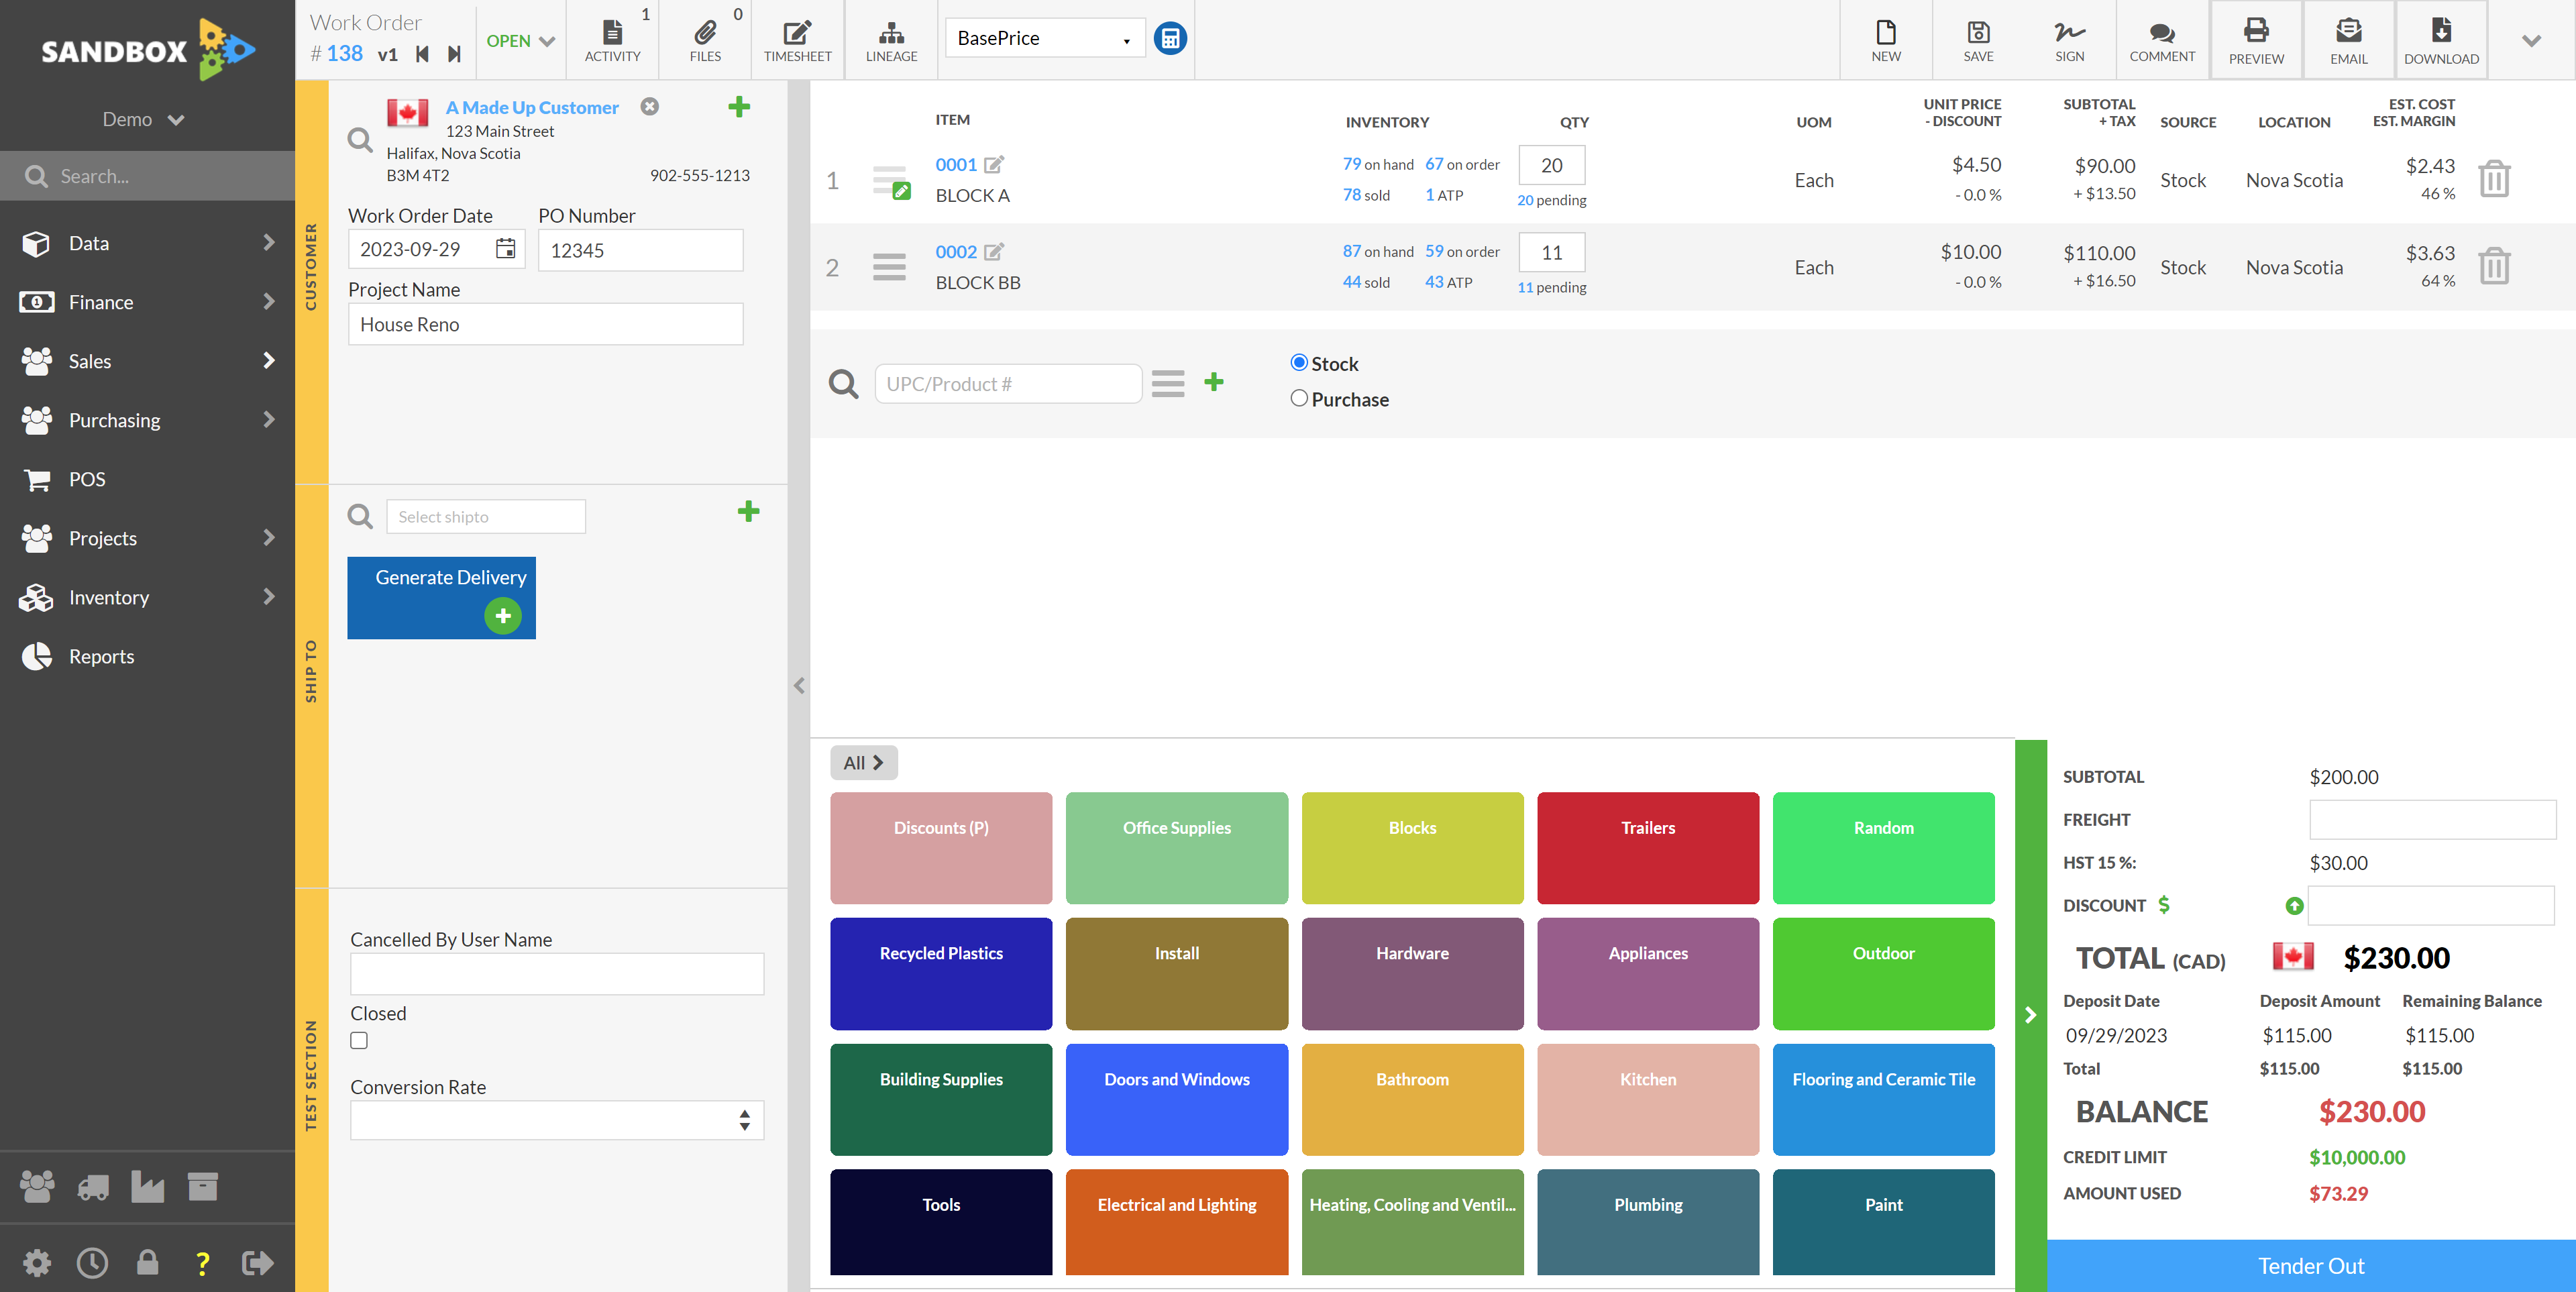Screen dimensions: 2576x1292
Task: Adjust the Conversion Rate stepper
Action: pos(744,1119)
